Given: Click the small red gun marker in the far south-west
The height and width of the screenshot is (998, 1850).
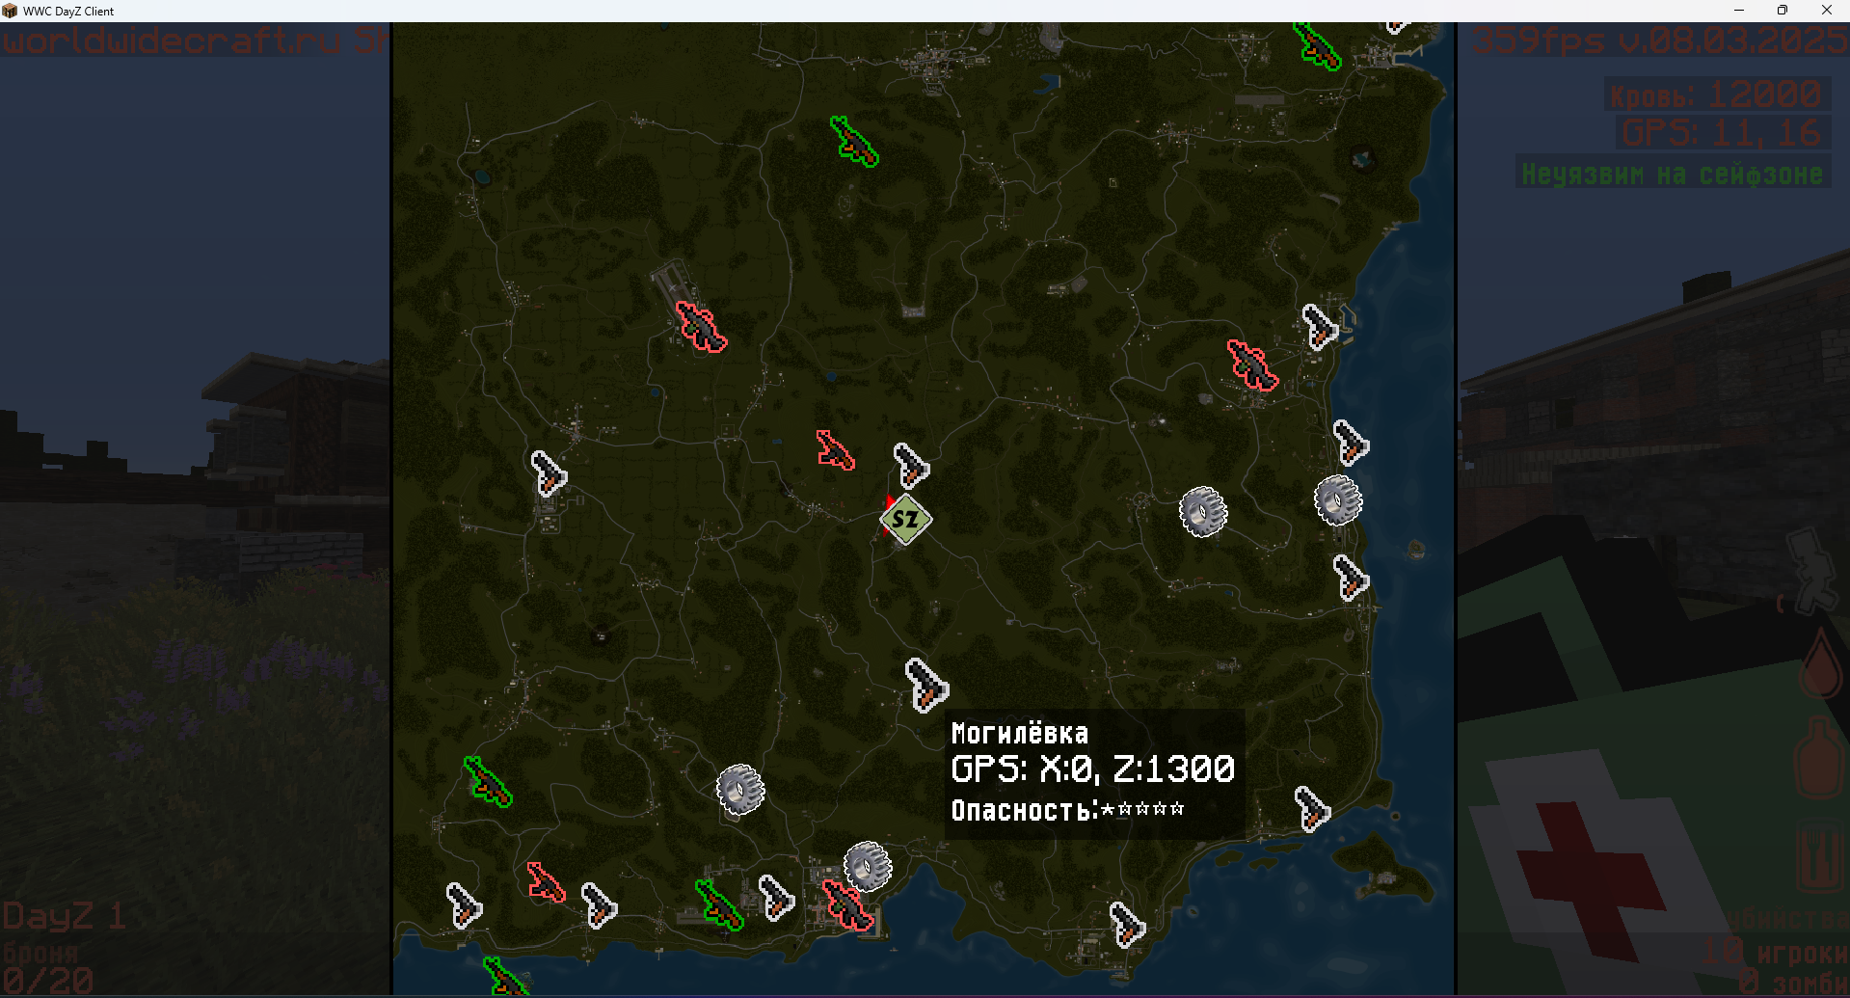Looking at the screenshot, I should click(546, 881).
